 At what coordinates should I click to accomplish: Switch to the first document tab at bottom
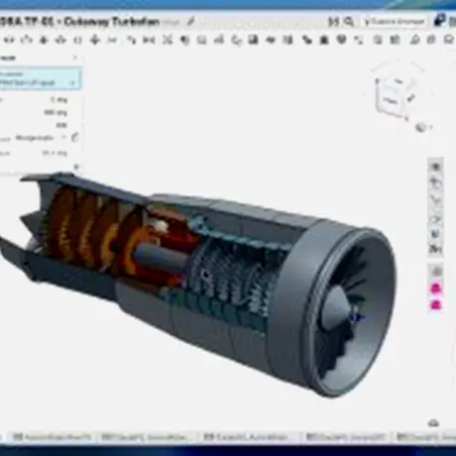(53, 437)
